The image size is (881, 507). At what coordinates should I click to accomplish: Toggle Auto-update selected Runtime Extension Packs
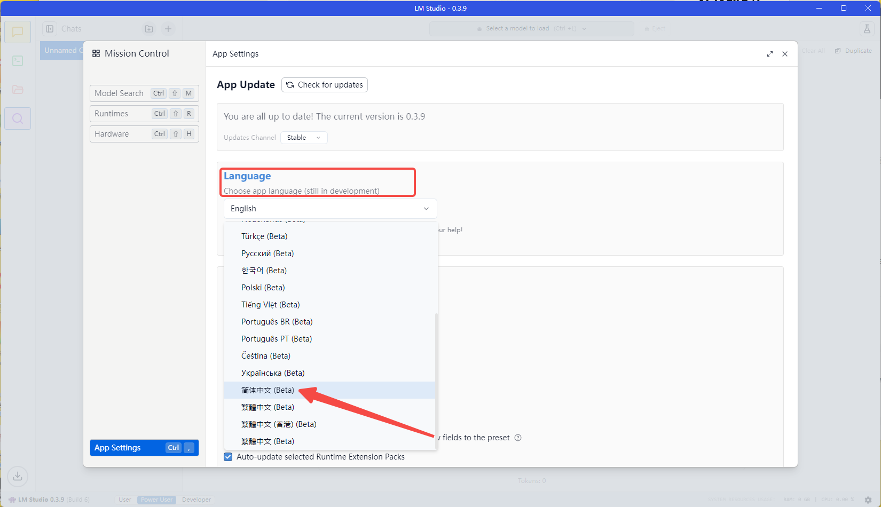coord(228,457)
